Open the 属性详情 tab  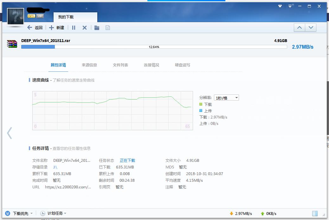[58, 65]
